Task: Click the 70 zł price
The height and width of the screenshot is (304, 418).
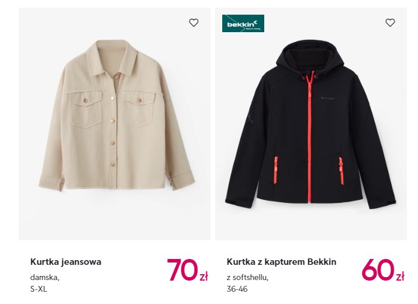Action: (187, 270)
